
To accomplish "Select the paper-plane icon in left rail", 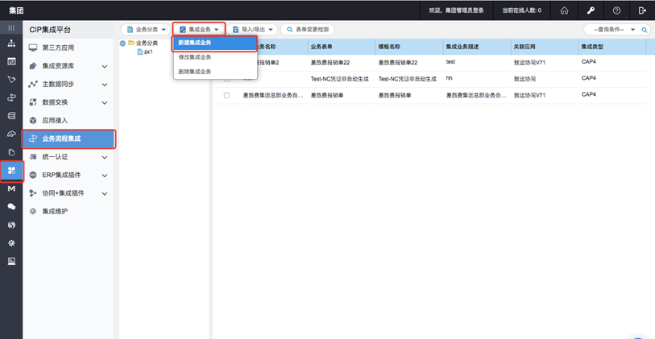I will coord(12,80).
